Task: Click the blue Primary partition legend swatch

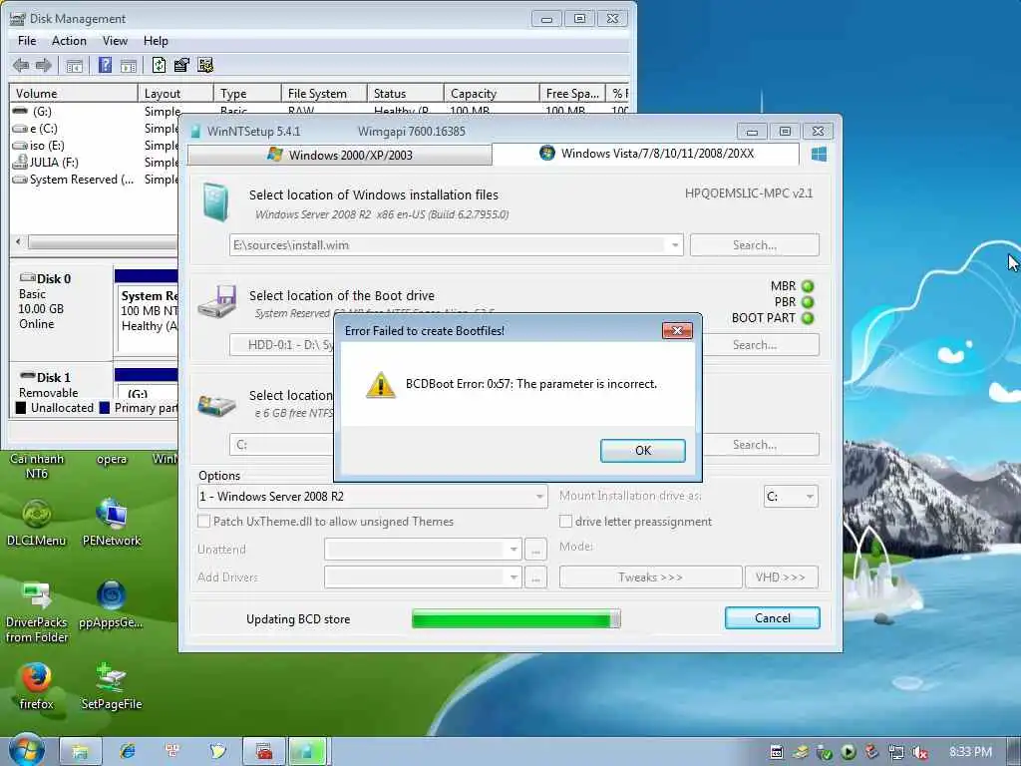Action: pyautogui.click(x=105, y=408)
